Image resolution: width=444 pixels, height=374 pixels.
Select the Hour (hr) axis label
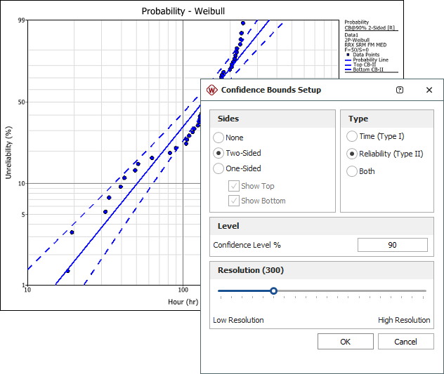point(183,302)
